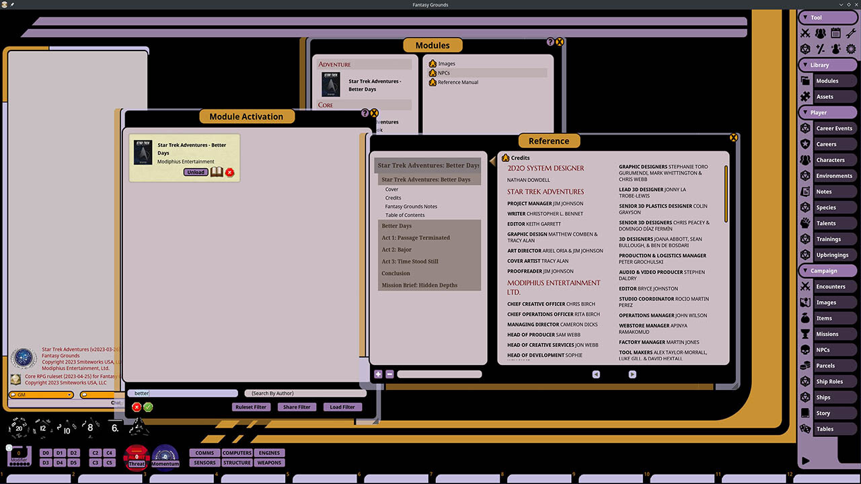Roll the black d20 die at bottom left

tap(18, 428)
